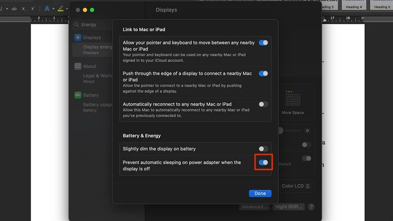Open the Advanced... display settings button
The image size is (393, 221).
[254, 207]
